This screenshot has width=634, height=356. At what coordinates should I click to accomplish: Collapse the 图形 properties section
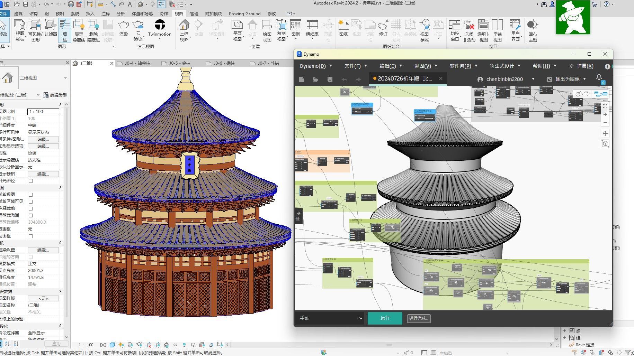tap(60, 104)
